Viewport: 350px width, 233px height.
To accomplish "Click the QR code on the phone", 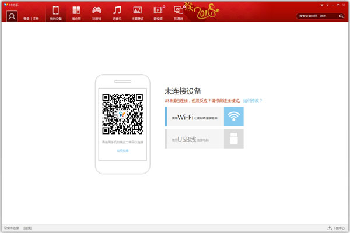I will 123,114.
